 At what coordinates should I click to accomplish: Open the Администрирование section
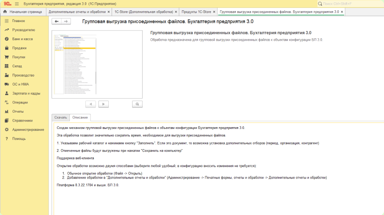[x=28, y=129]
